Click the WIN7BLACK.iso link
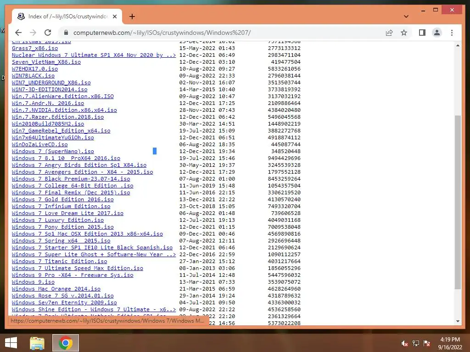 tap(33, 76)
